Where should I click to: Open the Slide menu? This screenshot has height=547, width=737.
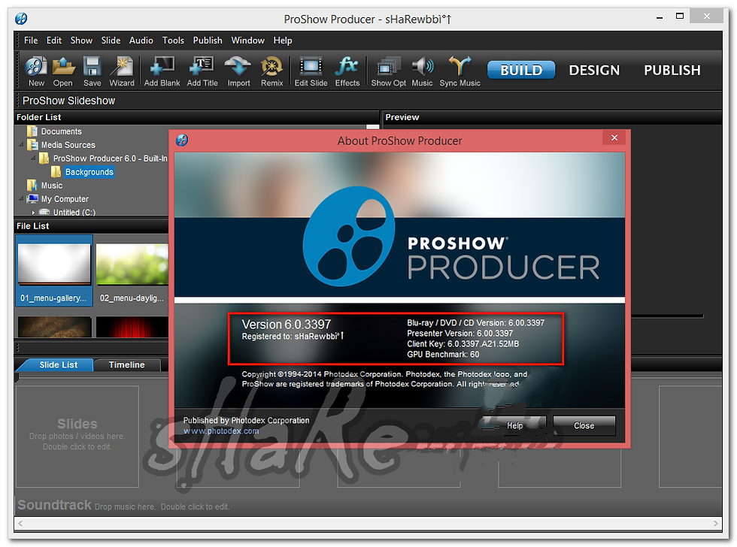tap(111, 41)
